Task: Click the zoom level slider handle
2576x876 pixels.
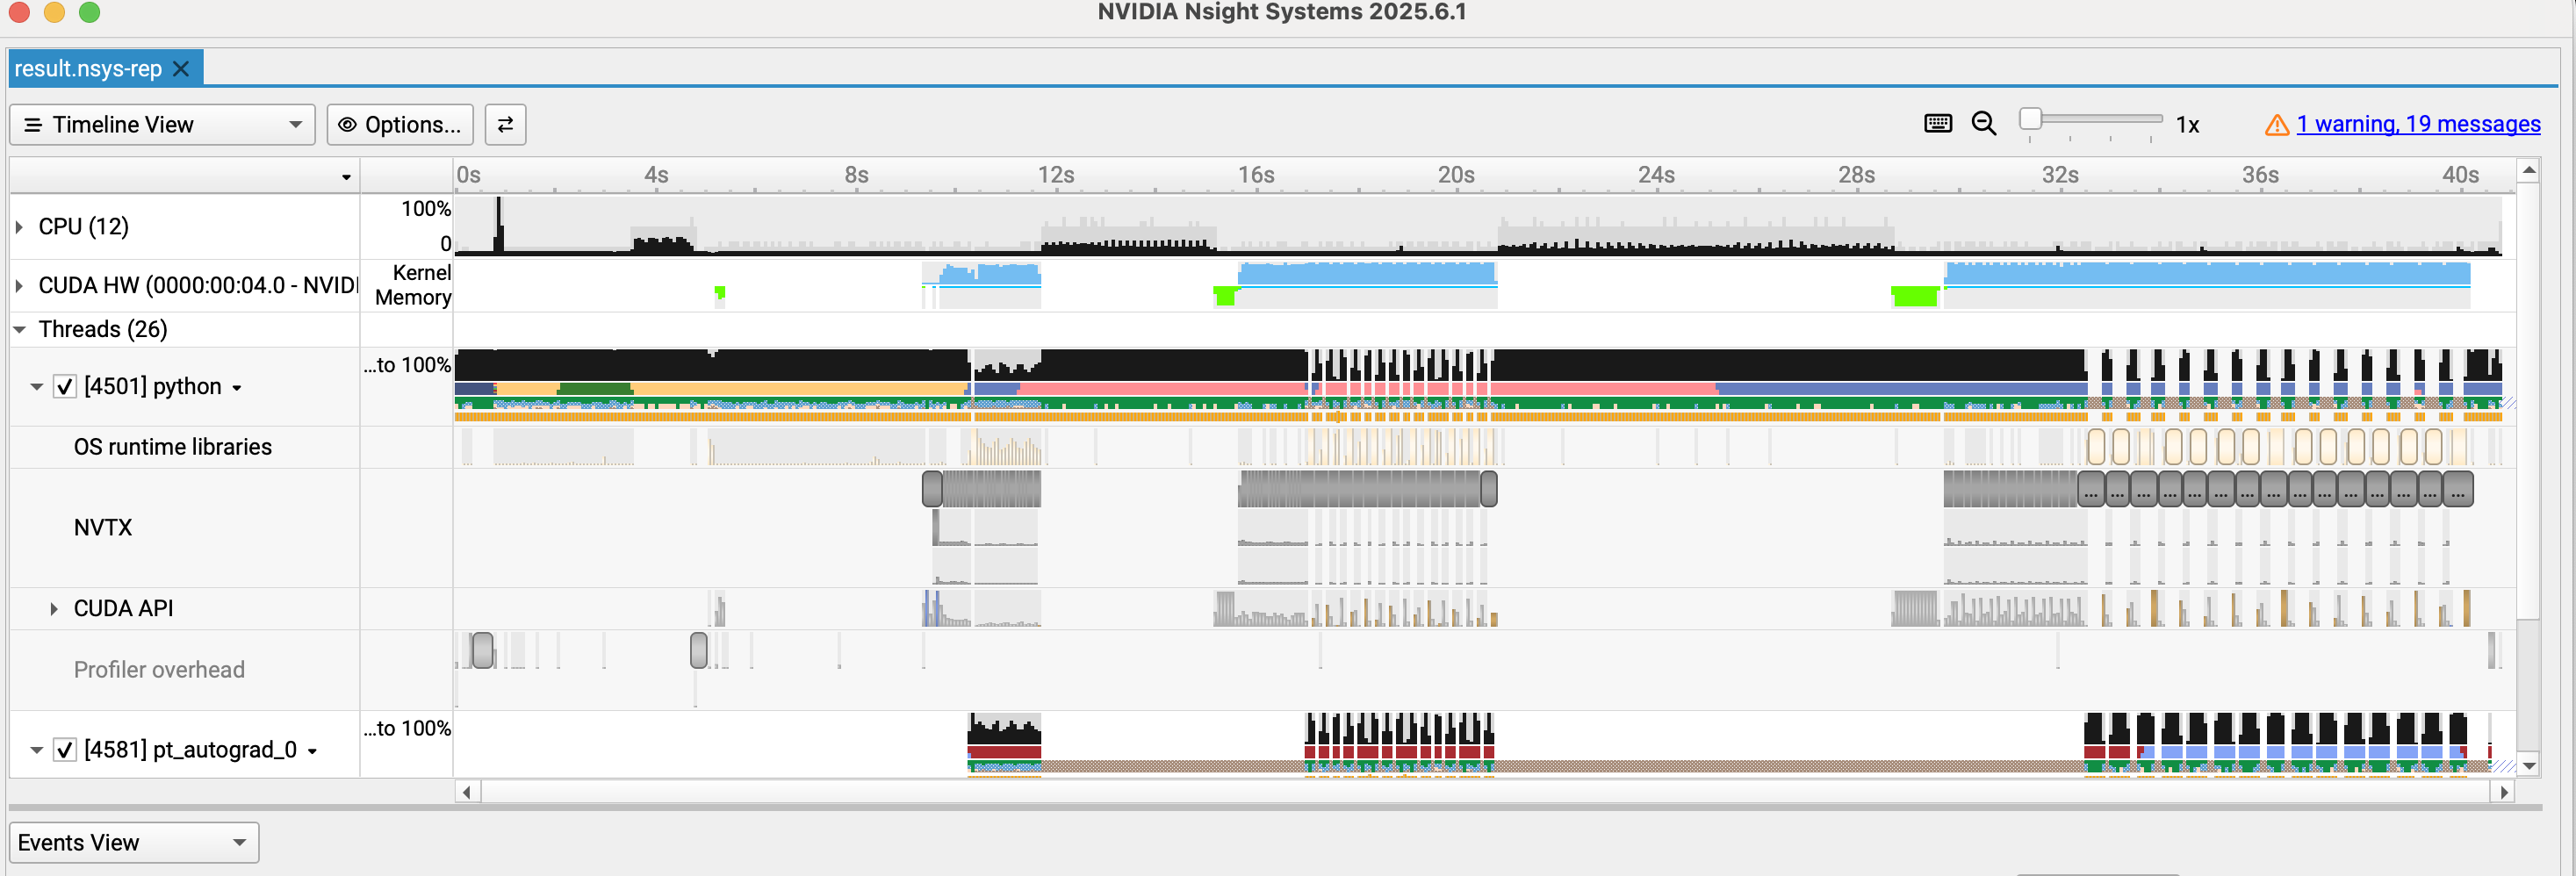Action: 2029,119
